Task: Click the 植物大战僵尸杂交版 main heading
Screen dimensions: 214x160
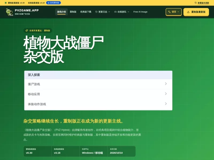Action: [63, 50]
